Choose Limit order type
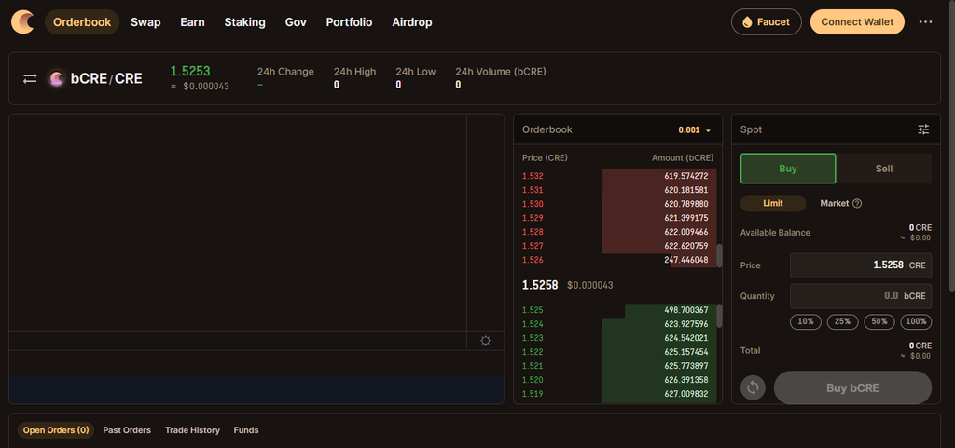 pos(773,203)
